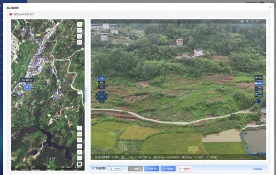Toggle the AI recognition in video toolbar

click(x=242, y=21)
